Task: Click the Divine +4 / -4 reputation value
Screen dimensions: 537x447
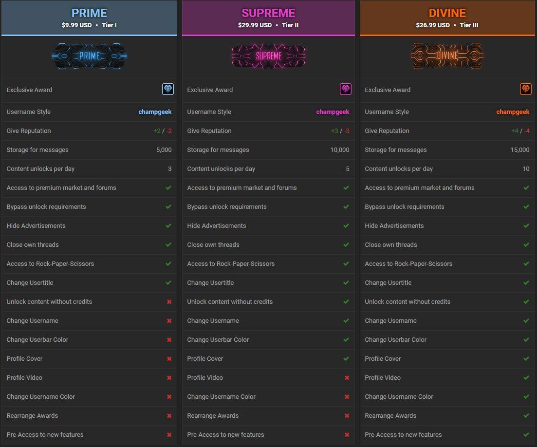Action: (x=520, y=130)
